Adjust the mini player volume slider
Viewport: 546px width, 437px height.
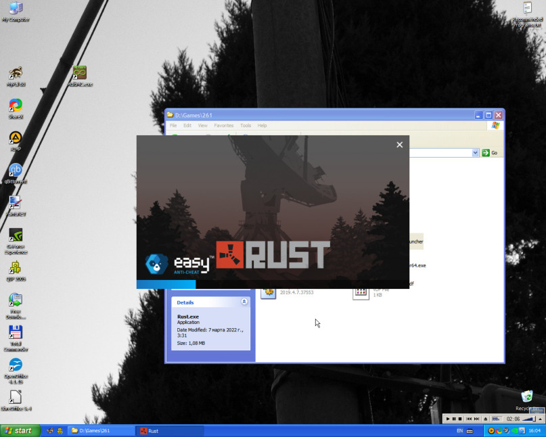pyautogui.click(x=528, y=419)
